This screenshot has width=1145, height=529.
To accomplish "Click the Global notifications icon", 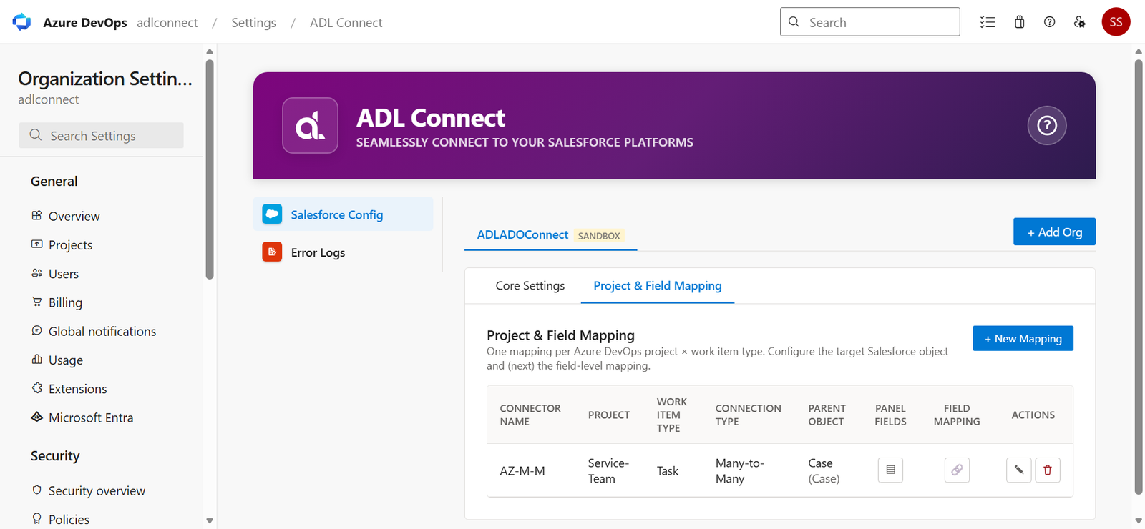I will pos(36,330).
